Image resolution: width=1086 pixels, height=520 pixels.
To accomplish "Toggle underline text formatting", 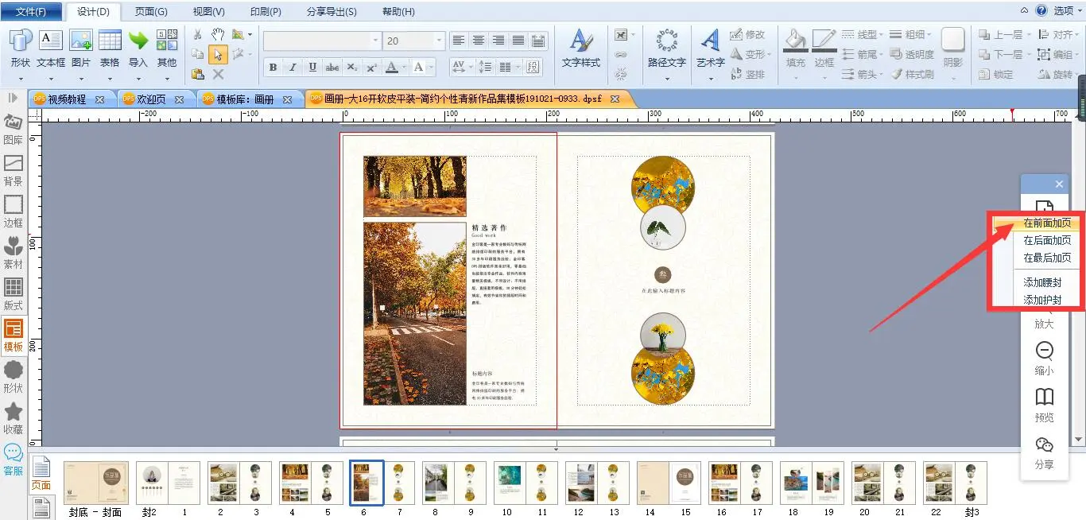I will [x=312, y=68].
